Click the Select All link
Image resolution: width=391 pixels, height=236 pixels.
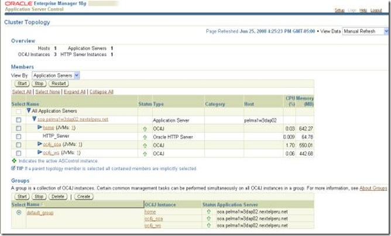pyautogui.click(x=22, y=92)
